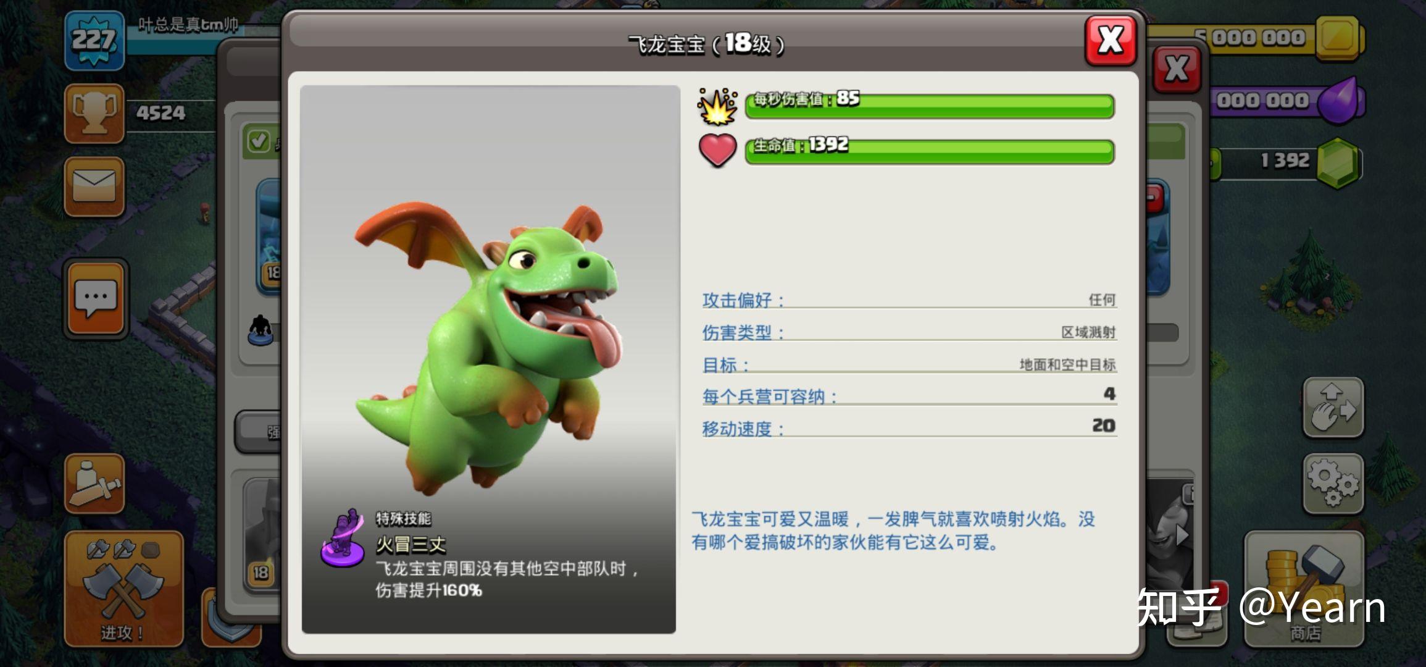The height and width of the screenshot is (667, 1426).
Task: Tap the purple special ability icon
Action: pos(341,537)
